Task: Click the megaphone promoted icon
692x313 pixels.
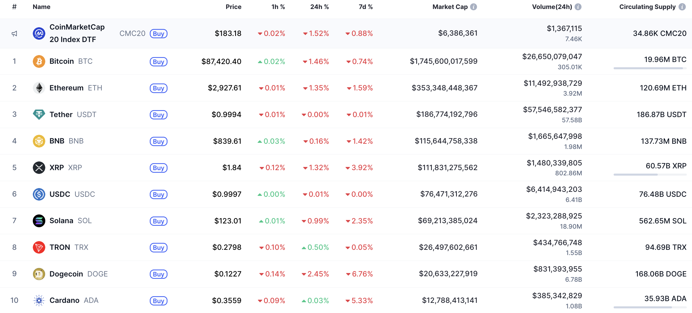Action: click(14, 34)
